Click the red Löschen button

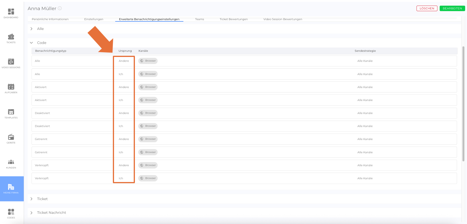[x=427, y=9]
